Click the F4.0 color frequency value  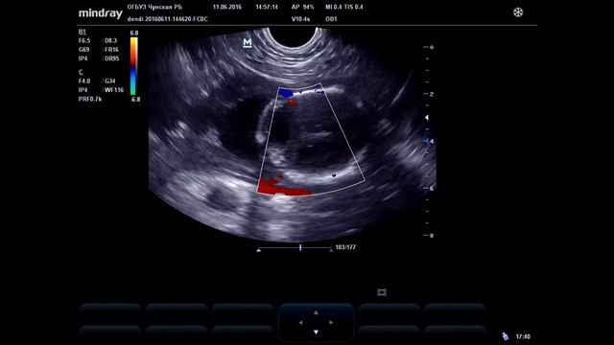pos(84,80)
